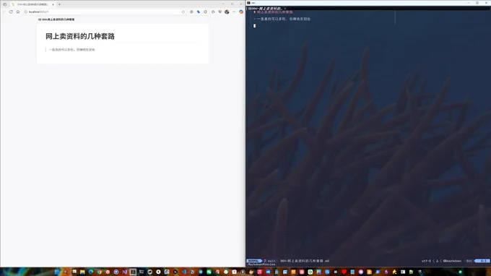Click the main git branch in status line

click(x=270, y=261)
